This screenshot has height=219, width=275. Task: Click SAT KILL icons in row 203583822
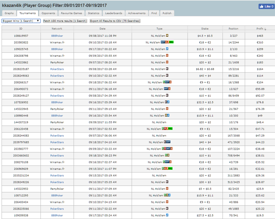tap(167, 42)
